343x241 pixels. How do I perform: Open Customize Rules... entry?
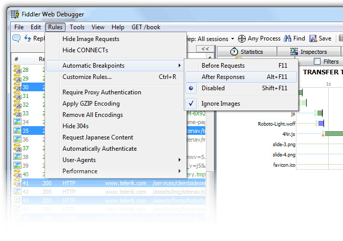pos(116,77)
